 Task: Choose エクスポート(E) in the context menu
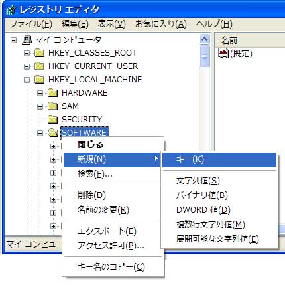click(x=112, y=231)
